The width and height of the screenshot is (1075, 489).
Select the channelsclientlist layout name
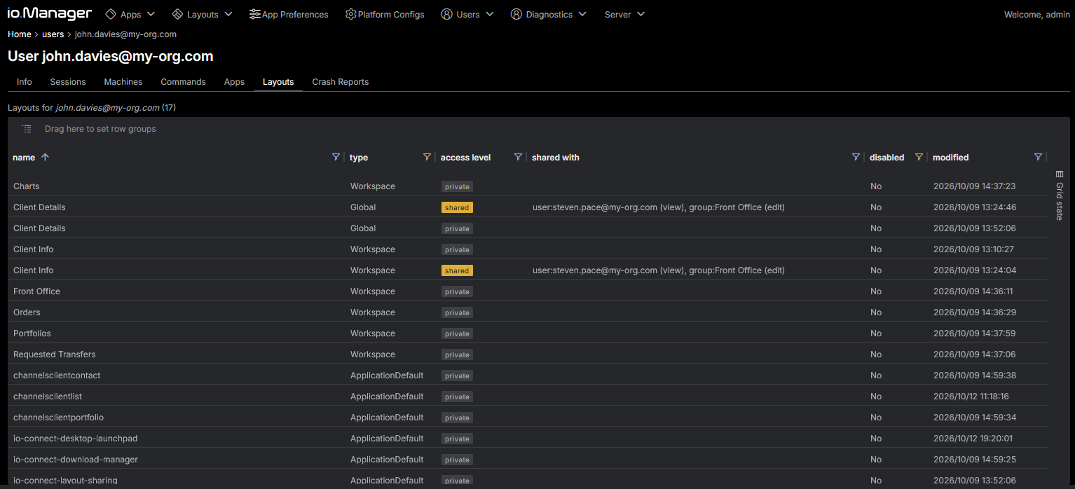click(48, 397)
